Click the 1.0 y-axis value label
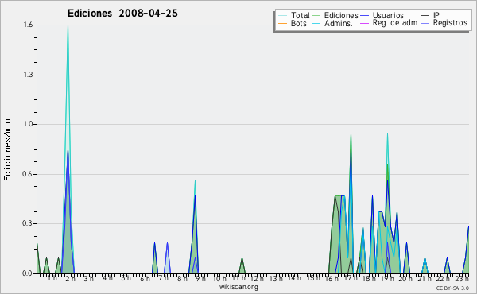The width and height of the screenshot is (477, 294). 28,124
